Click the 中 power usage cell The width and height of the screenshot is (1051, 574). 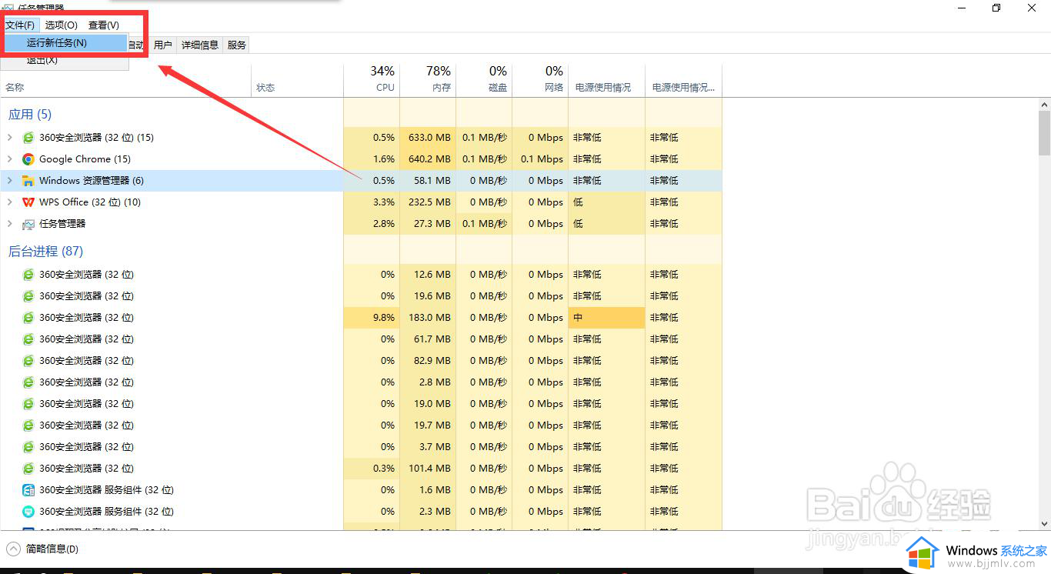606,318
